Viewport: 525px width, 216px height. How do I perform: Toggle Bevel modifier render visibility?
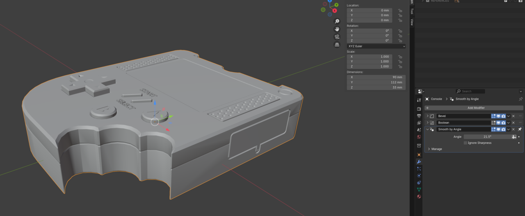[504, 116]
